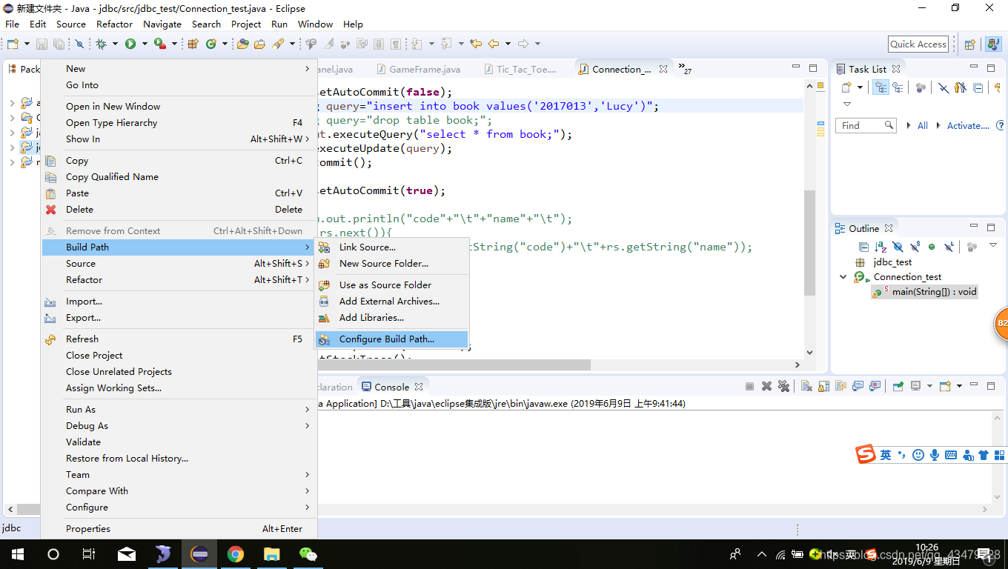Toggle Categorized view in Task List
The height and width of the screenshot is (569, 1008).
coord(881,87)
